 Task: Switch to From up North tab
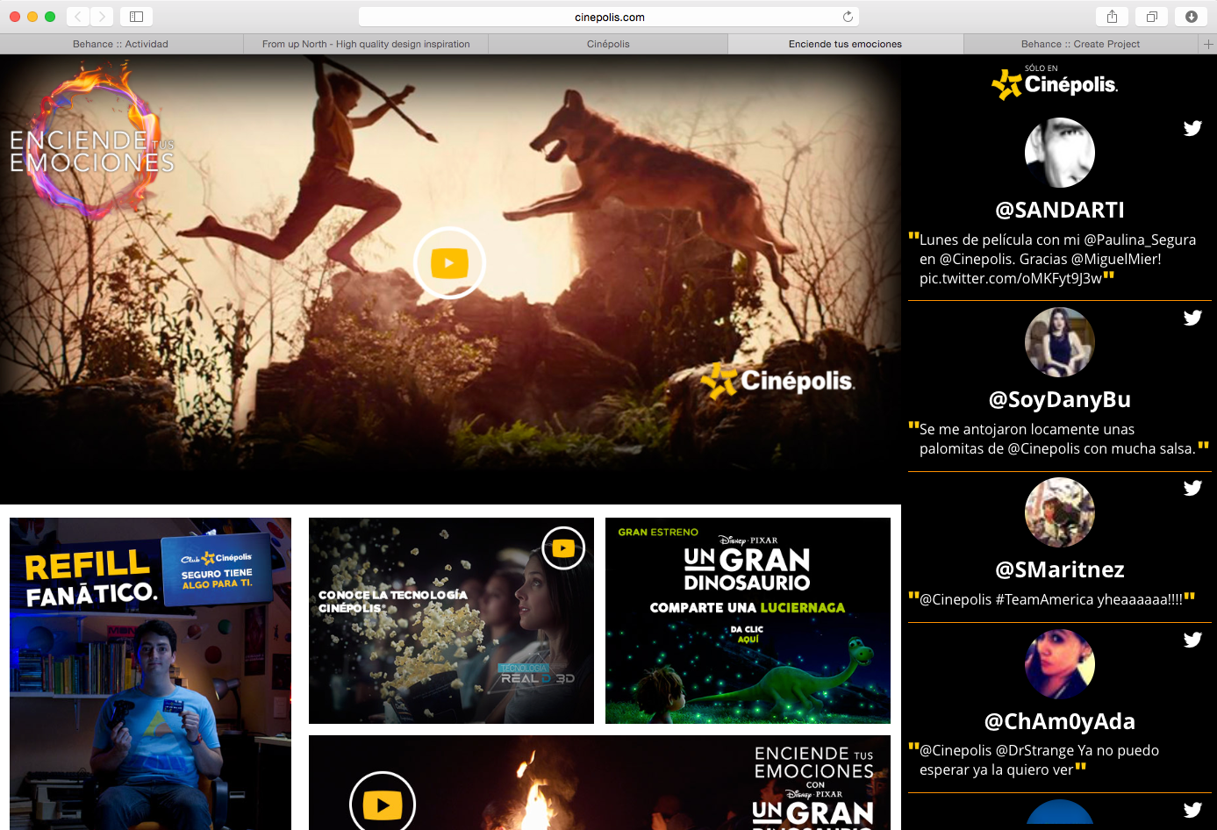tap(366, 44)
